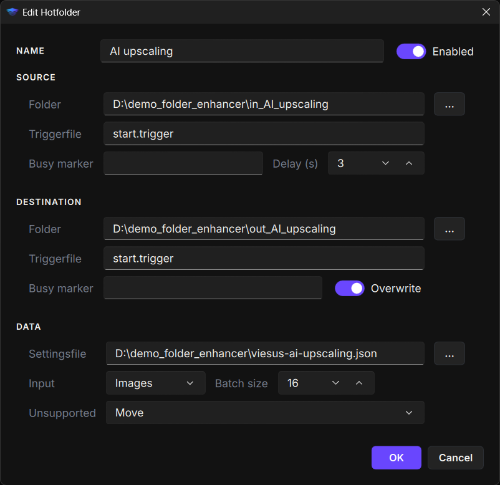500x485 pixels.
Task: Click the Destination Folder path field
Action: click(x=264, y=229)
